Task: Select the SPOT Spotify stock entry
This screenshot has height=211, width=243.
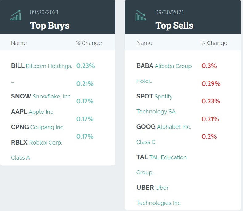Action: point(154,96)
